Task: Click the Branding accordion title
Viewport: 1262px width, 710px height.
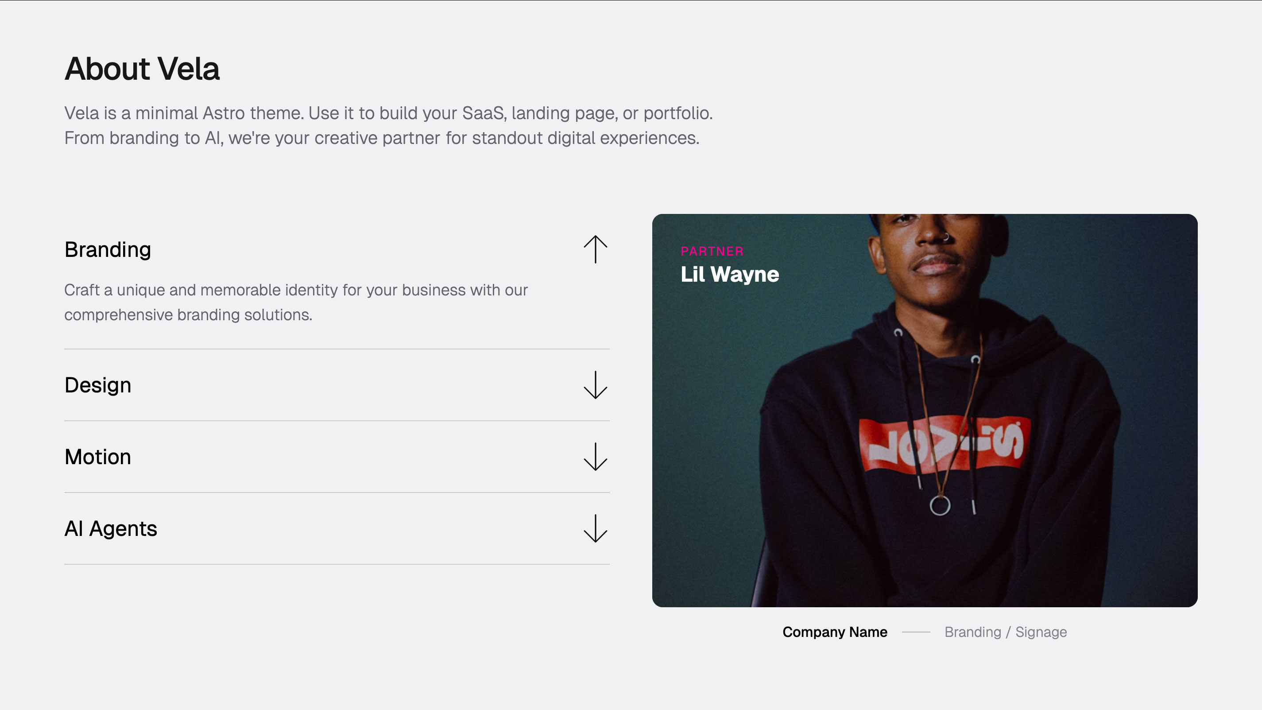Action: pos(108,249)
